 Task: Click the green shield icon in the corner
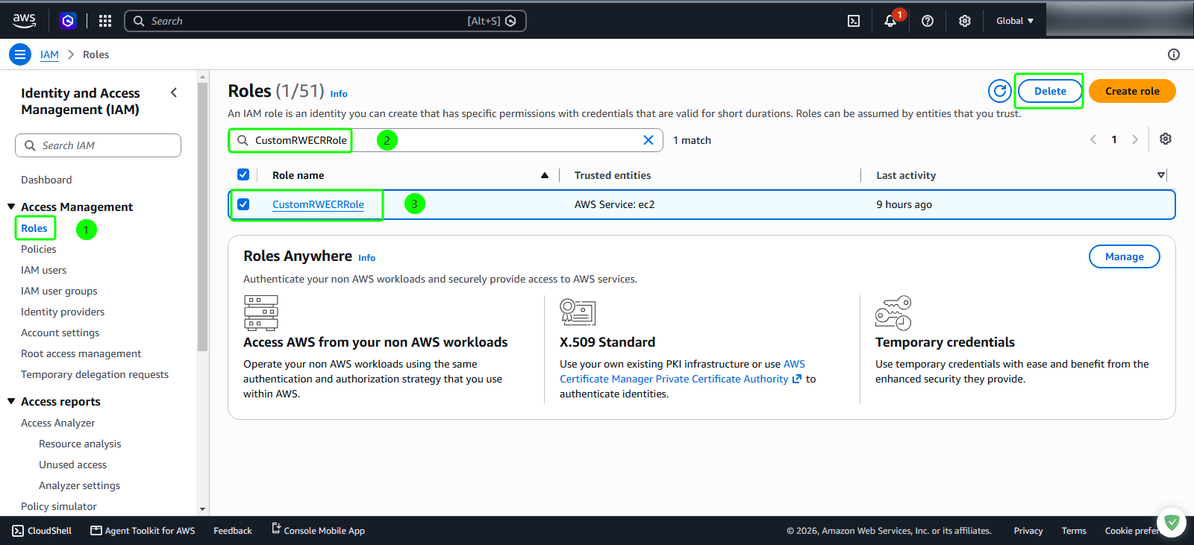point(1172,523)
